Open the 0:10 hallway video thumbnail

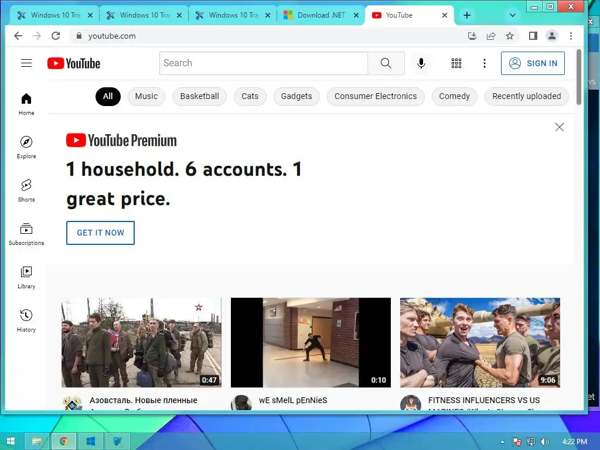[x=311, y=342]
